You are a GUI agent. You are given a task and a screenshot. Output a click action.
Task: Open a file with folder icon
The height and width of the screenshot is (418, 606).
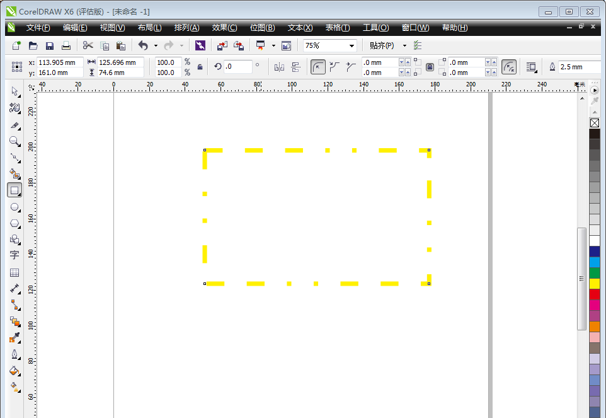pyautogui.click(x=33, y=45)
